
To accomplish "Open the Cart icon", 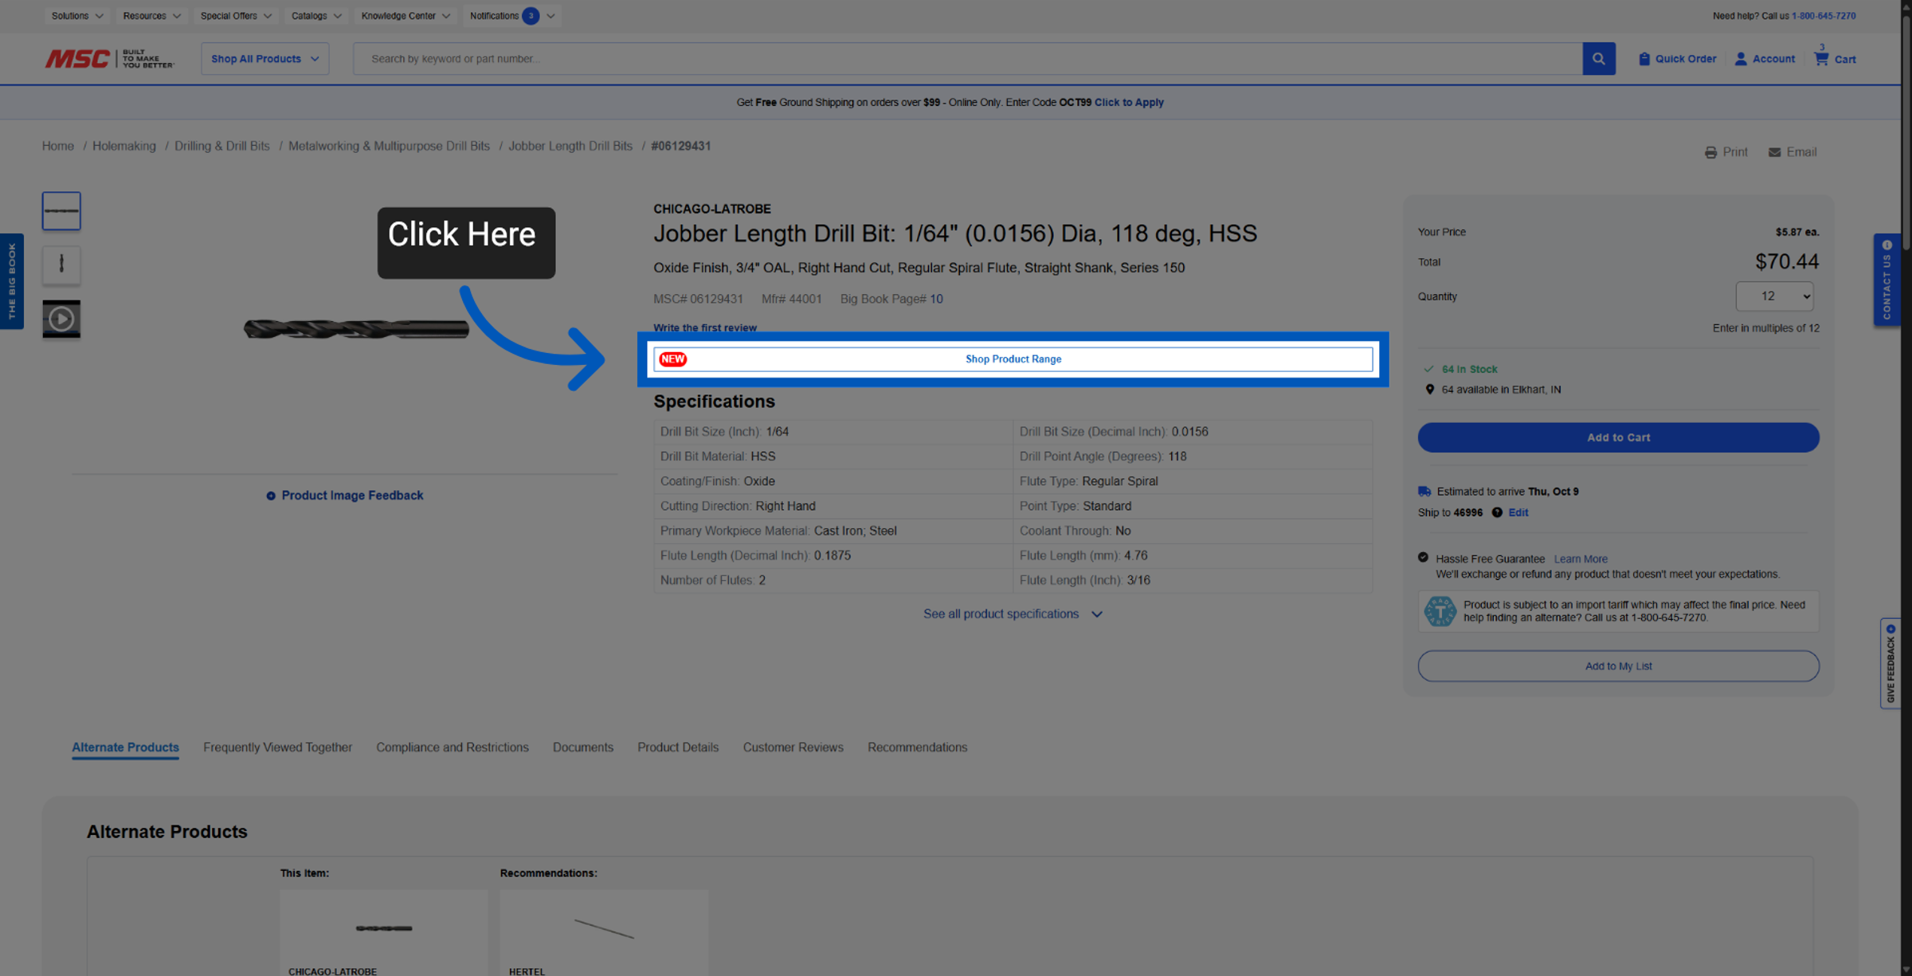I will coord(1834,58).
